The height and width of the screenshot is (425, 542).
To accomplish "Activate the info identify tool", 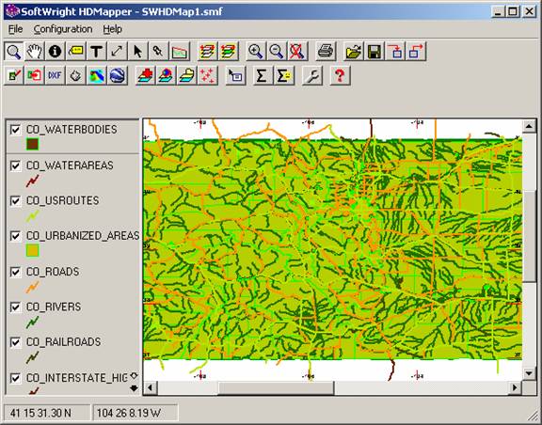I will pos(55,52).
